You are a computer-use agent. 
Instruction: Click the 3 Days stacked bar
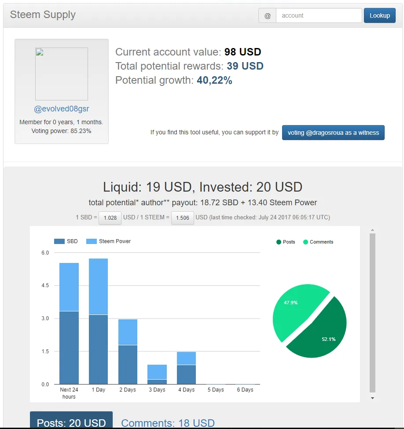click(x=157, y=374)
